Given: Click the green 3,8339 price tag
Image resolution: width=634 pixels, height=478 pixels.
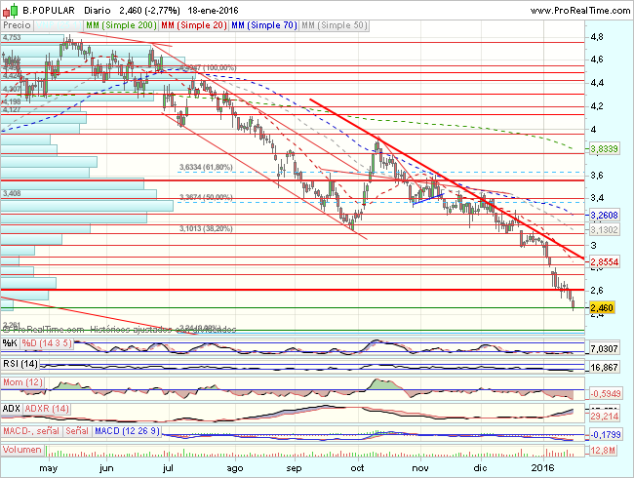Looking at the screenshot, I should 604,149.
